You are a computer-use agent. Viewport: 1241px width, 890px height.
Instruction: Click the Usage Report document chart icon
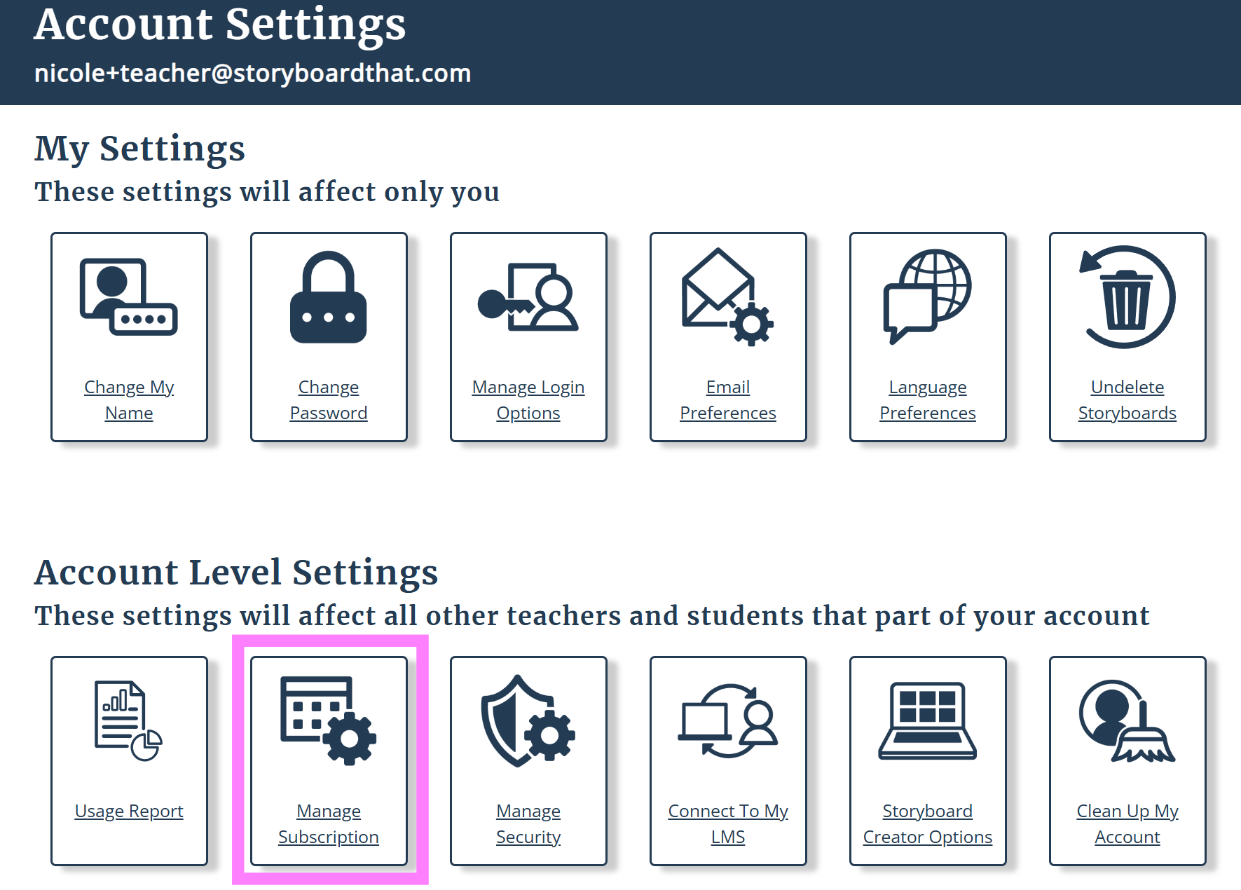coord(129,721)
